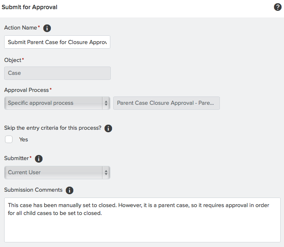Open the Specific approval process dropdown
284x247 pixels.
point(57,103)
